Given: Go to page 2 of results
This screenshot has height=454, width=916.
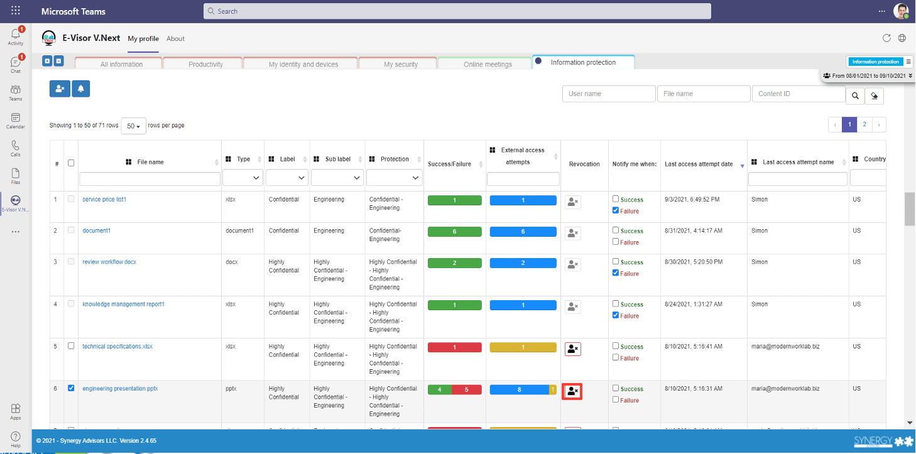Looking at the screenshot, I should tap(864, 124).
